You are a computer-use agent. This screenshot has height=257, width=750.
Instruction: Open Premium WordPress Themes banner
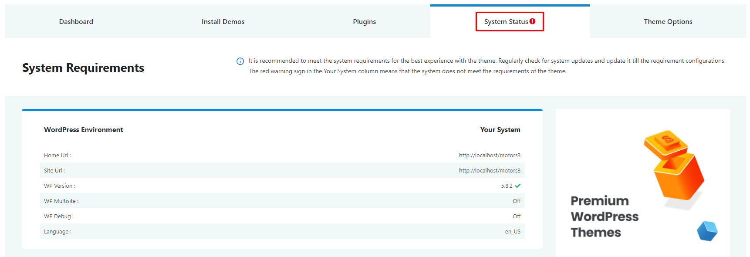click(642, 183)
